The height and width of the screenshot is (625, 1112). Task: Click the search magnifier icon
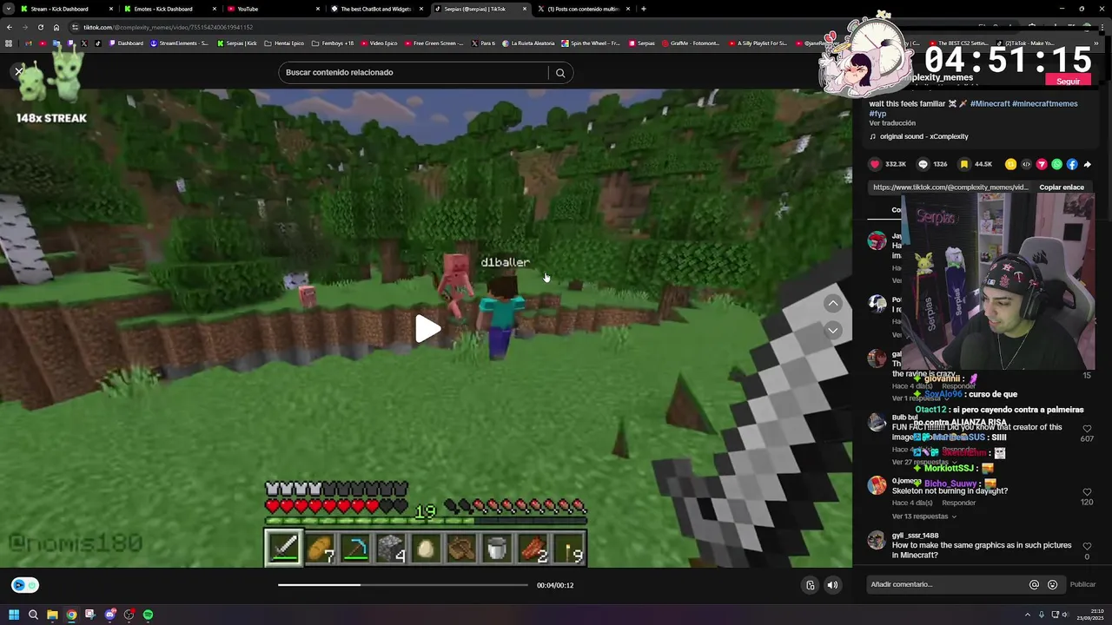(x=560, y=73)
